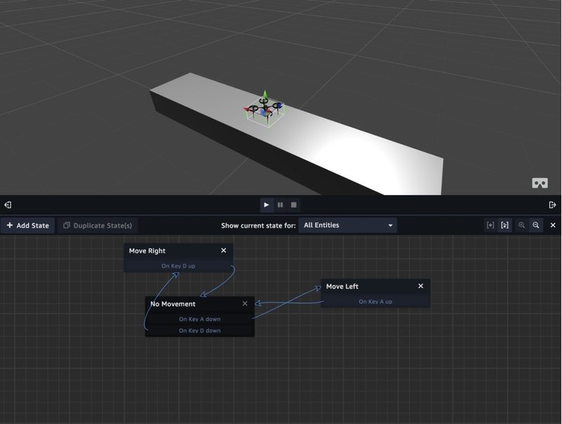Click Duplicate State(s) button
Viewport: 562px width, 424px height.
coord(98,225)
